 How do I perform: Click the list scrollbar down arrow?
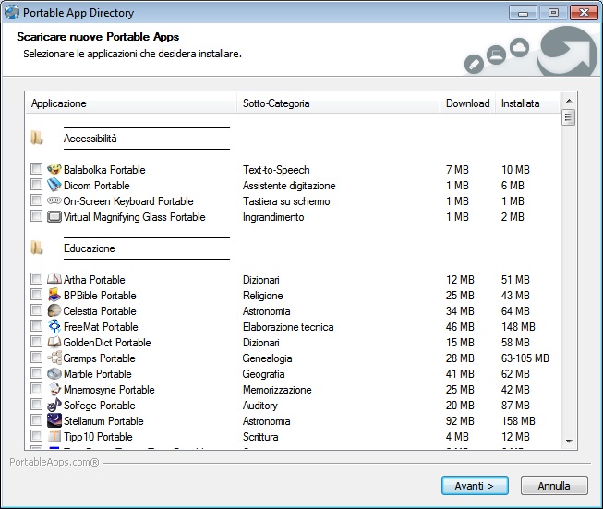click(569, 442)
